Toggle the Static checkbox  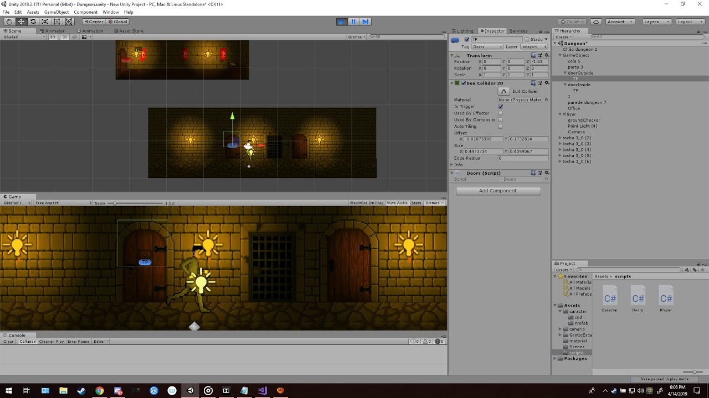(x=527, y=40)
